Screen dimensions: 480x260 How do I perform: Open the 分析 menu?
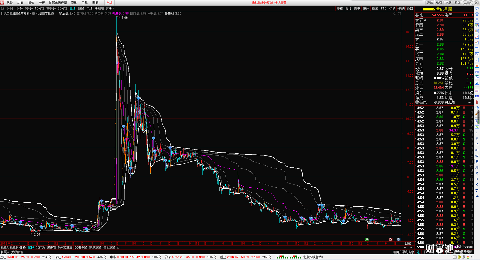click(x=42, y=3)
